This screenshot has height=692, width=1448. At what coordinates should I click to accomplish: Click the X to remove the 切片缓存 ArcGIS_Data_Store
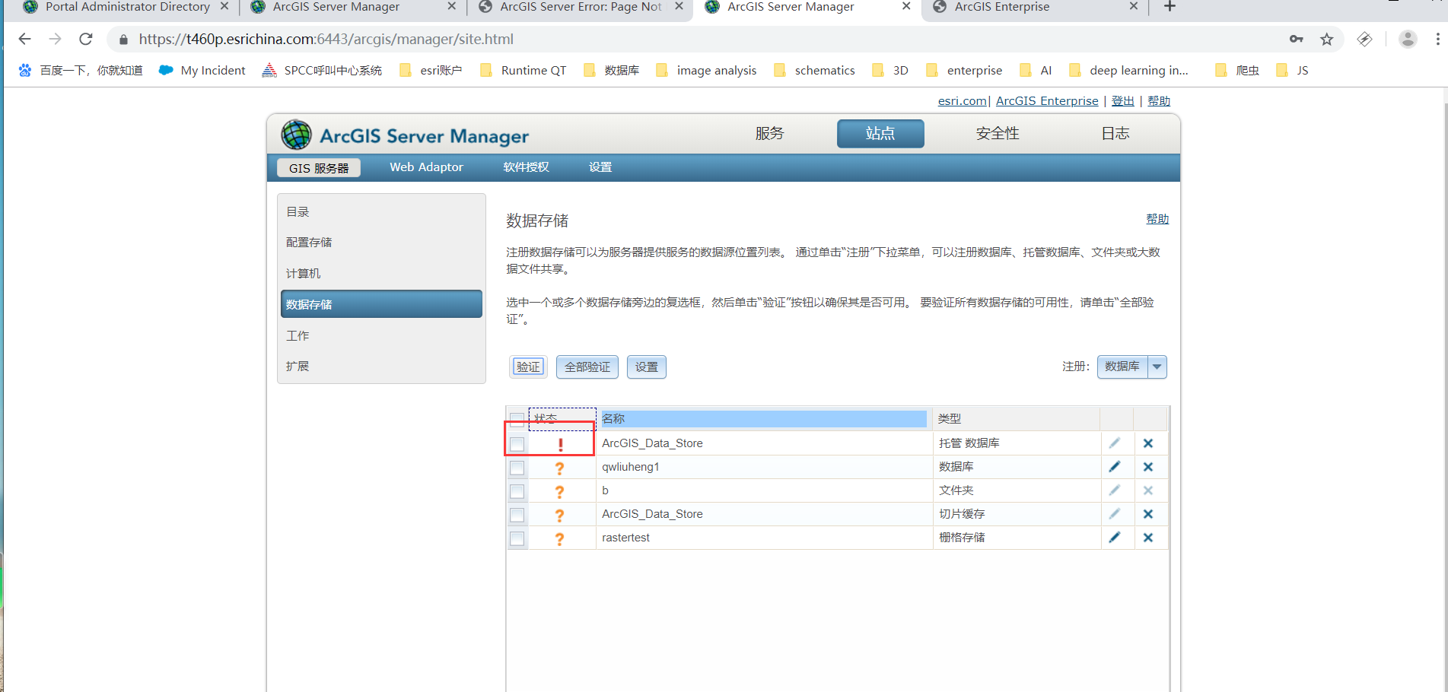point(1148,514)
